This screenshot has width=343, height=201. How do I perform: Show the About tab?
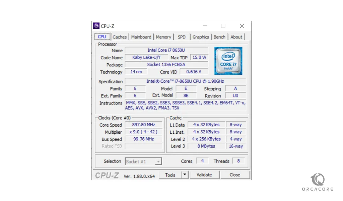pos(236,37)
